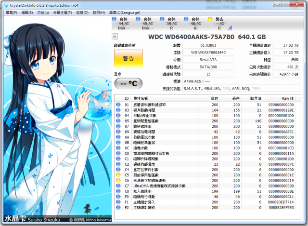Click the yellow warning orb for E:
This screenshot has width=308, height=226.
coord(210,19)
